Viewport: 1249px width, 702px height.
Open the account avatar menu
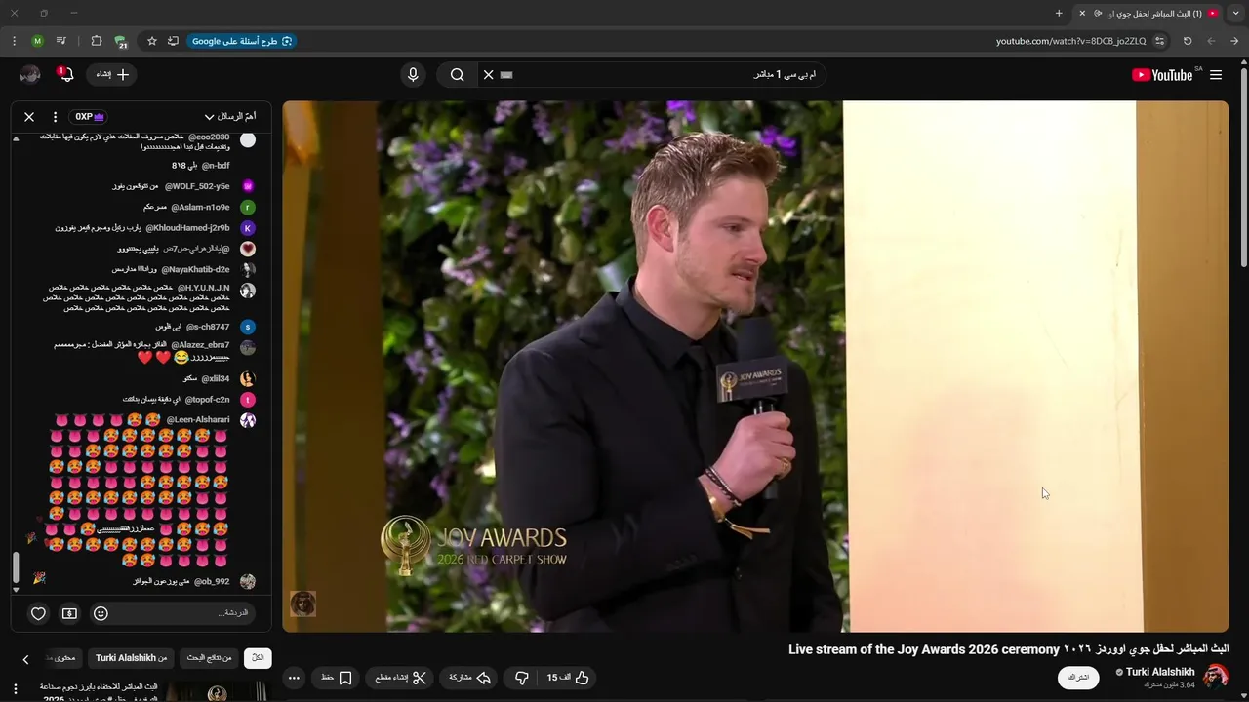pyautogui.click(x=30, y=74)
